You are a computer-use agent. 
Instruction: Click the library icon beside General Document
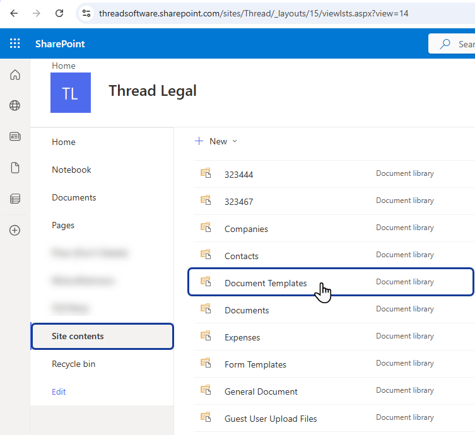tap(206, 390)
